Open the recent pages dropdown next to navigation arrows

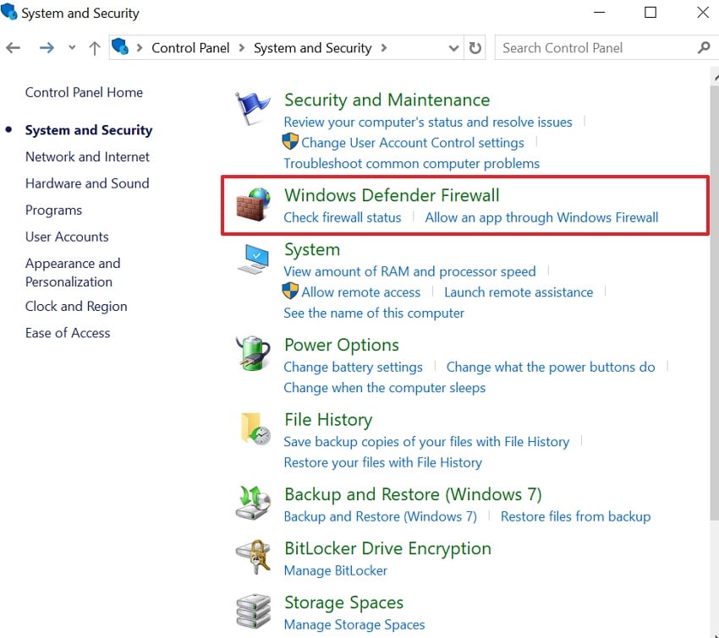pos(73,48)
